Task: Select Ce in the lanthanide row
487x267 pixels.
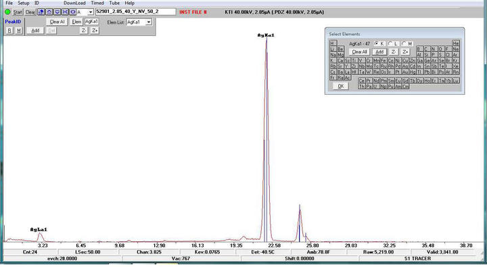Action: coord(362,80)
